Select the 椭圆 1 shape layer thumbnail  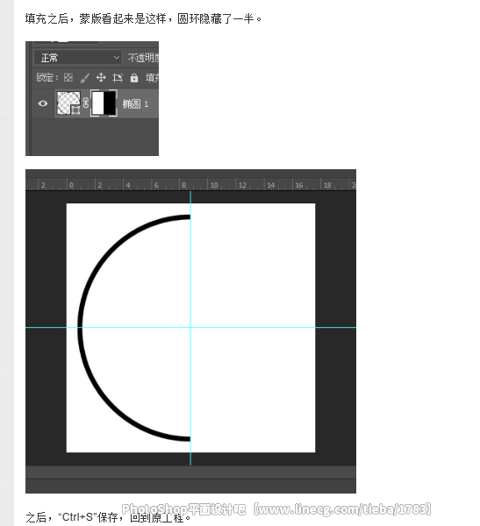(68, 103)
